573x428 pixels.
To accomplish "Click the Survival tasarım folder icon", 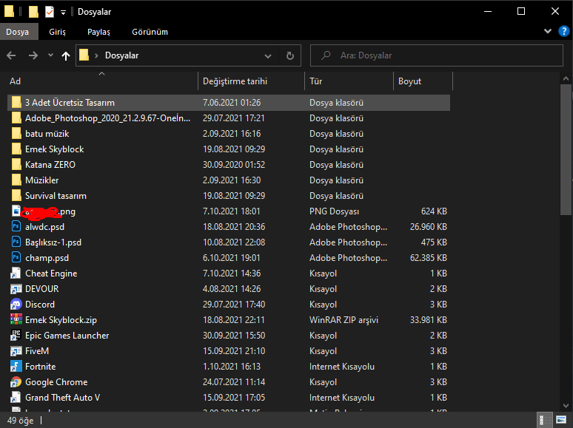I will [x=16, y=196].
